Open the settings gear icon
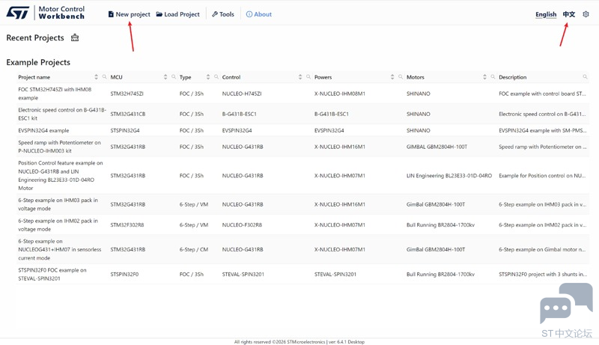 click(x=586, y=14)
